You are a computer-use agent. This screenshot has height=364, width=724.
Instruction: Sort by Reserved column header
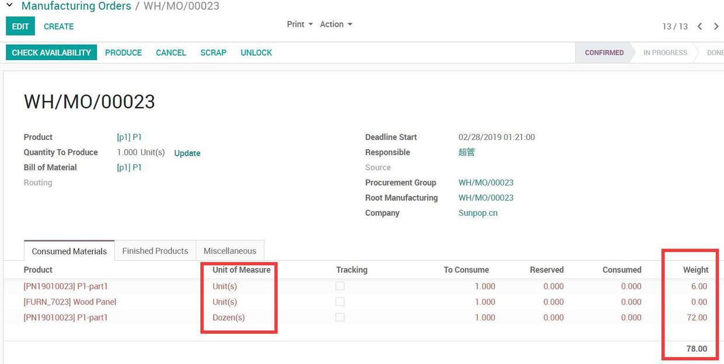click(547, 269)
